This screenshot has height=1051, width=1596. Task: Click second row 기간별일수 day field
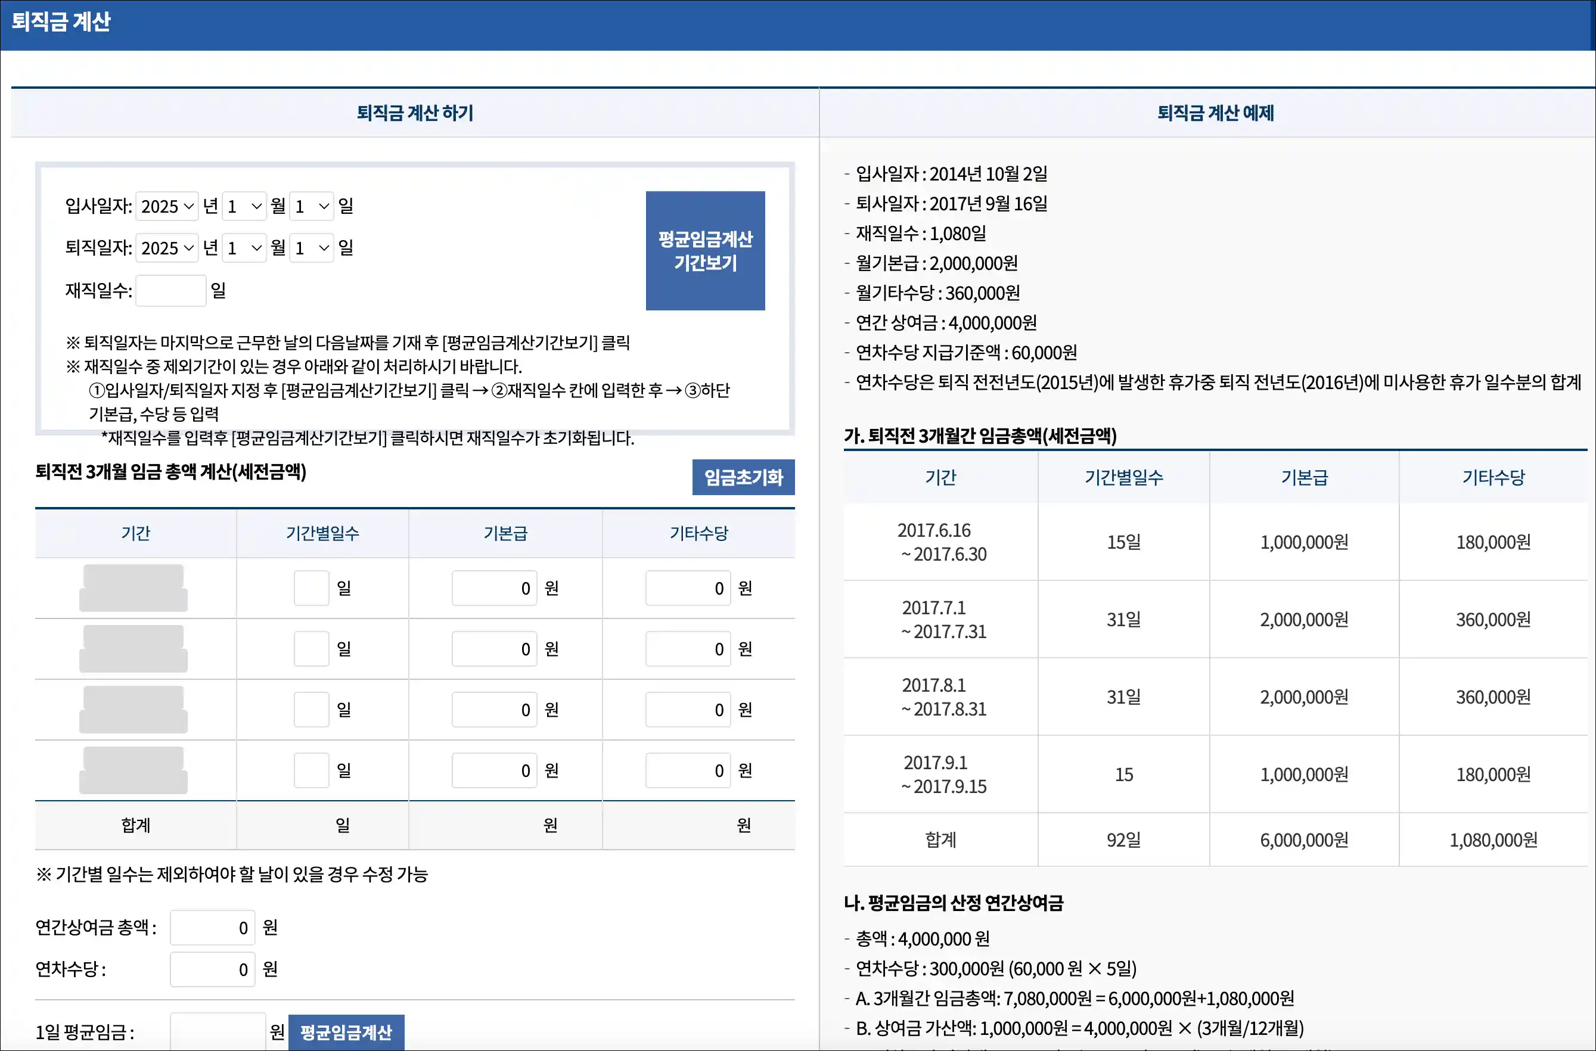click(x=311, y=649)
